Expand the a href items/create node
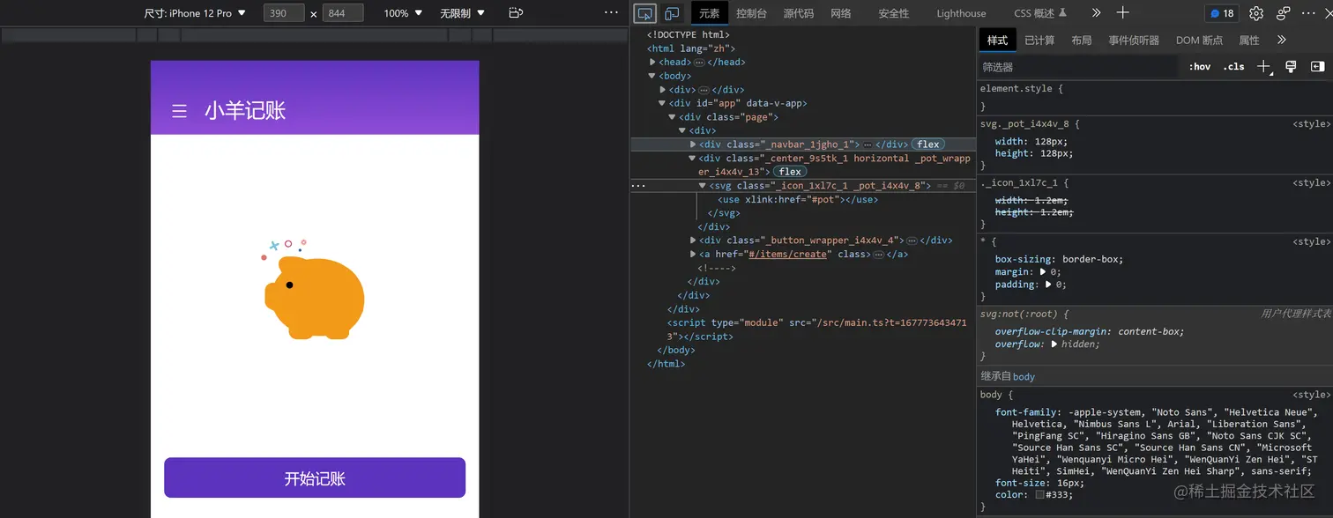 pyautogui.click(x=693, y=255)
